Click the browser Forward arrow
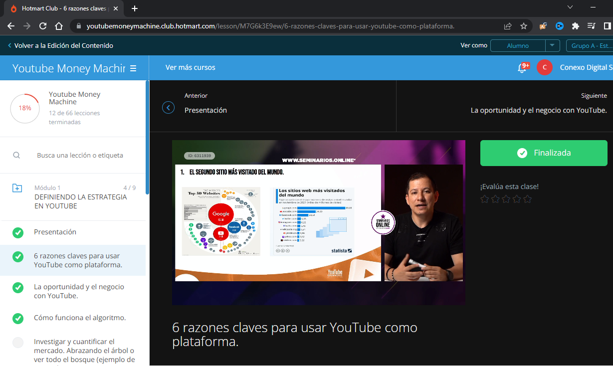The image size is (613, 366). [x=27, y=26]
